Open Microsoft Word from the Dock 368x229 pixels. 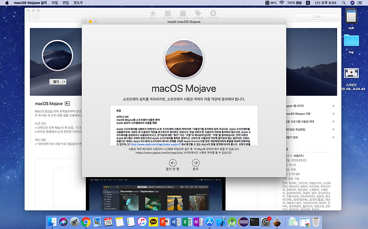175,222
